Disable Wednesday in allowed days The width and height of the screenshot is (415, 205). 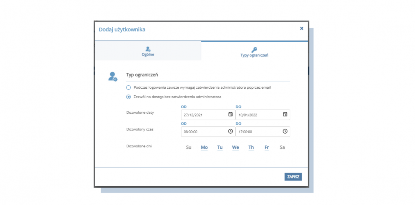tap(236, 147)
